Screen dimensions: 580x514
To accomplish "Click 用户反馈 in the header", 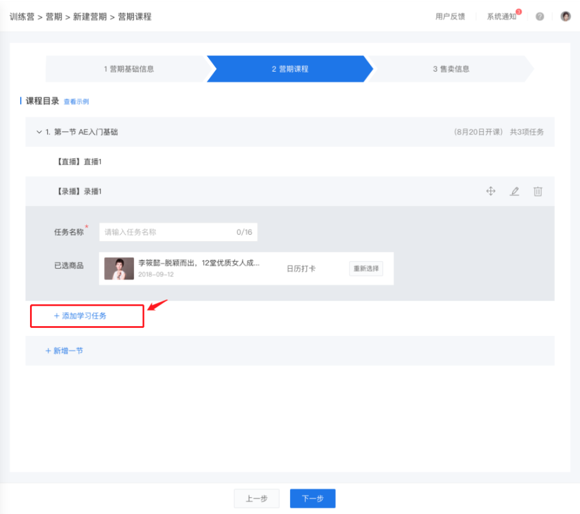I will tap(450, 16).
